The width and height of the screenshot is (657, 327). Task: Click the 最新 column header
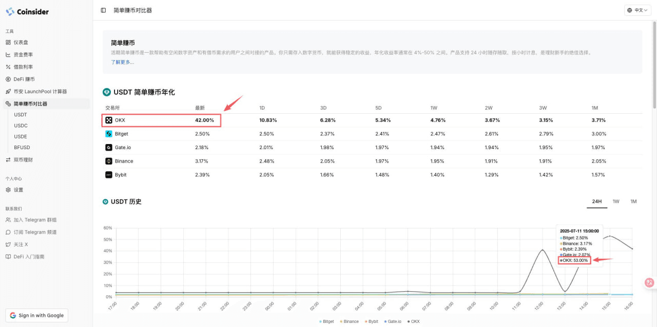pyautogui.click(x=200, y=108)
